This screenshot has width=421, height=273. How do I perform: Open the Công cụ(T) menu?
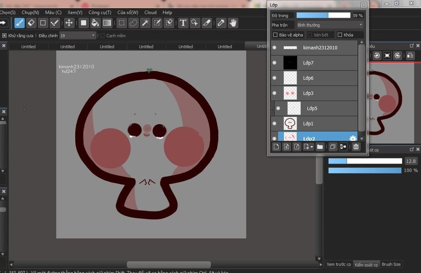[100, 12]
